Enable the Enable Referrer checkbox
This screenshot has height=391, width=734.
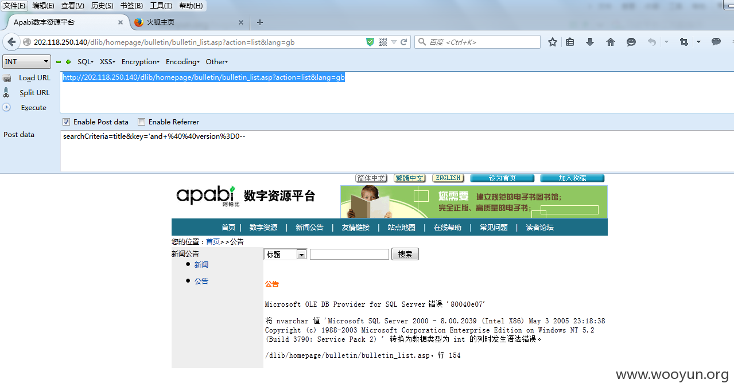[x=141, y=122]
